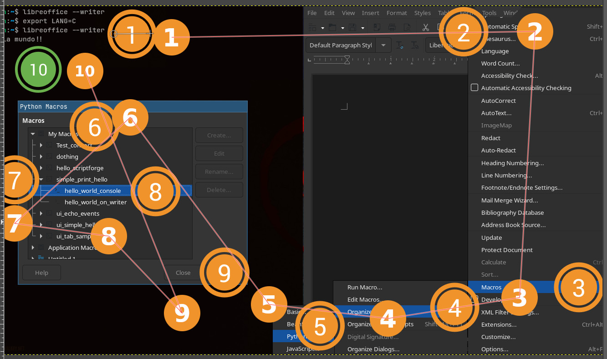This screenshot has width=607, height=359.
Task: Open the Styles menu
Action: tap(423, 13)
